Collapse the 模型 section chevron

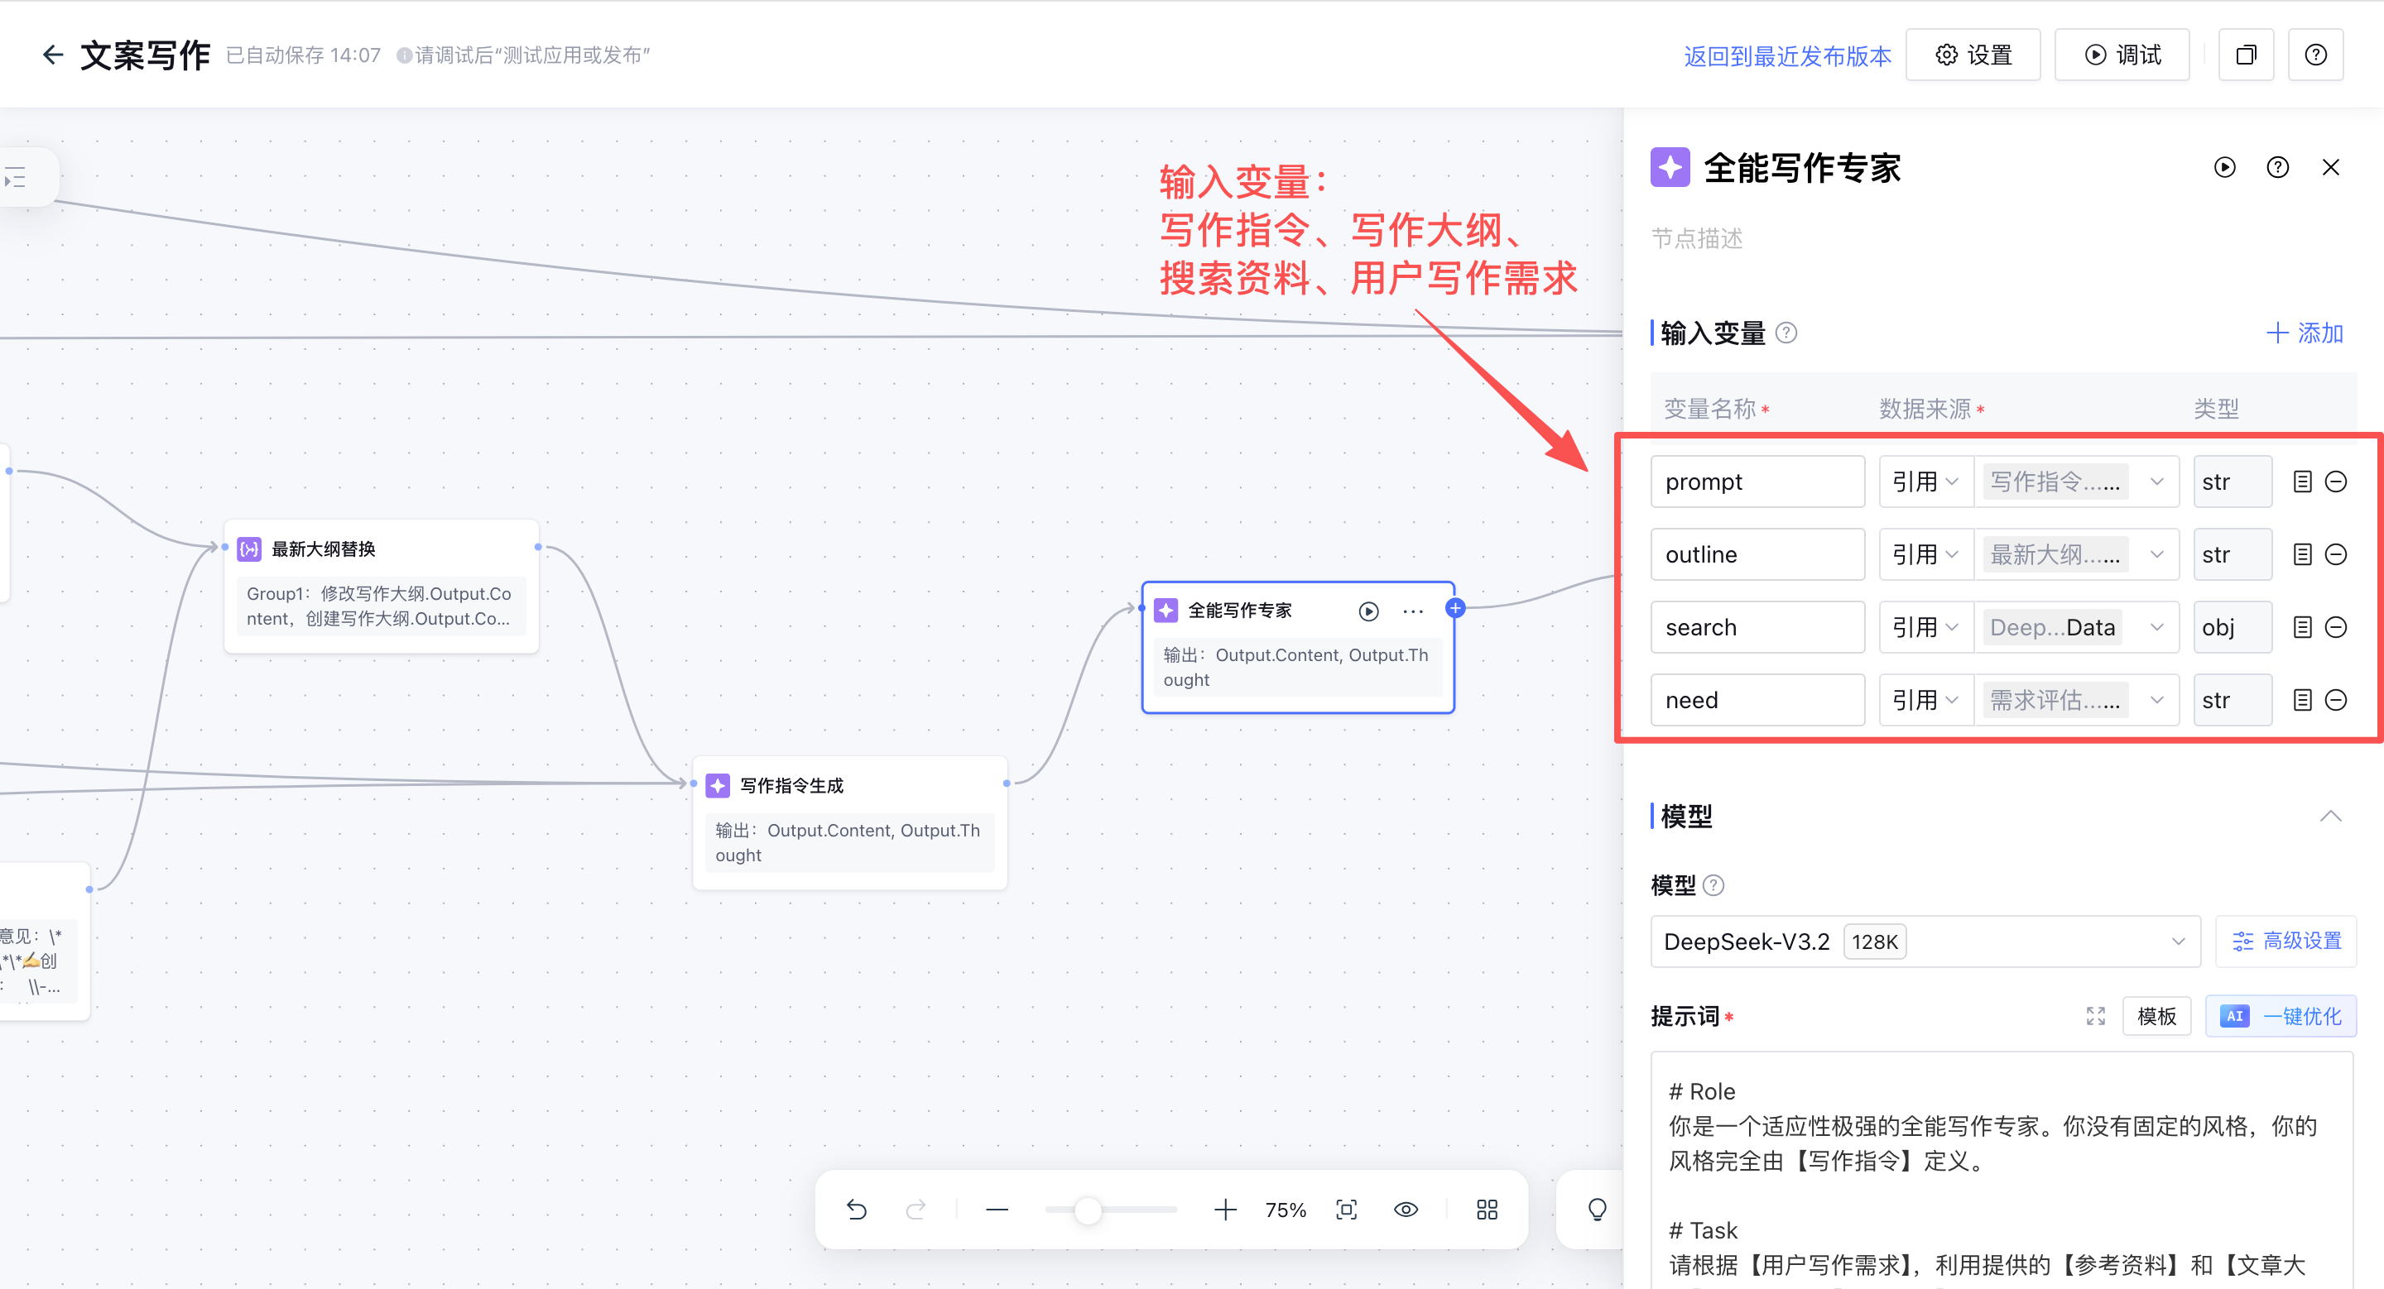tap(2330, 816)
